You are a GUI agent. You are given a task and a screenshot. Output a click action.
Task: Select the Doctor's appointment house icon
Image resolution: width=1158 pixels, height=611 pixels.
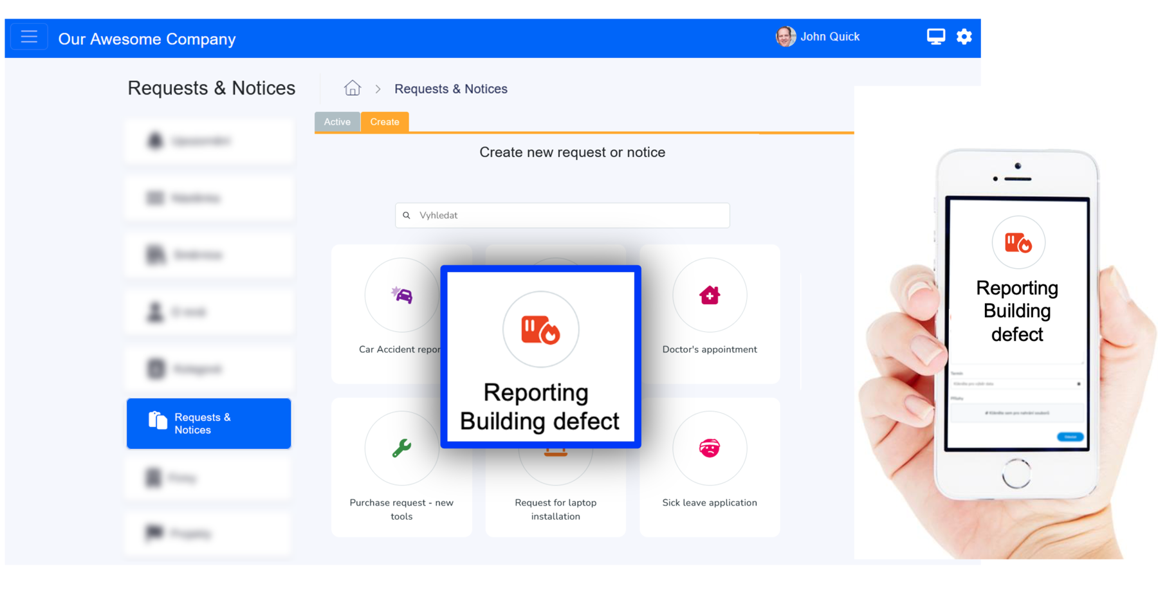point(709,295)
